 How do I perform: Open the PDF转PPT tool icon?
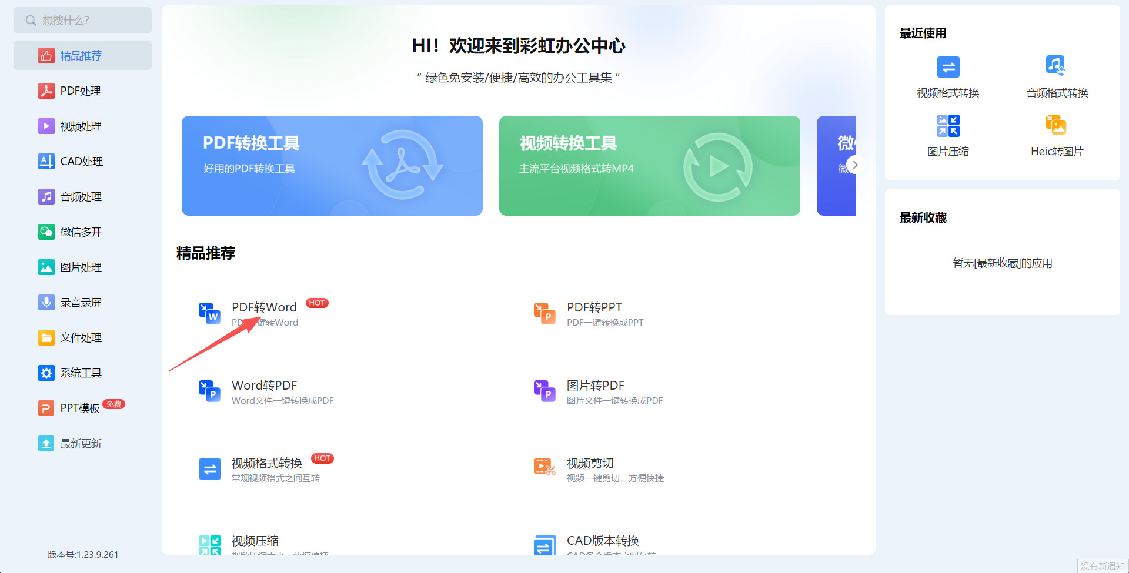[544, 313]
